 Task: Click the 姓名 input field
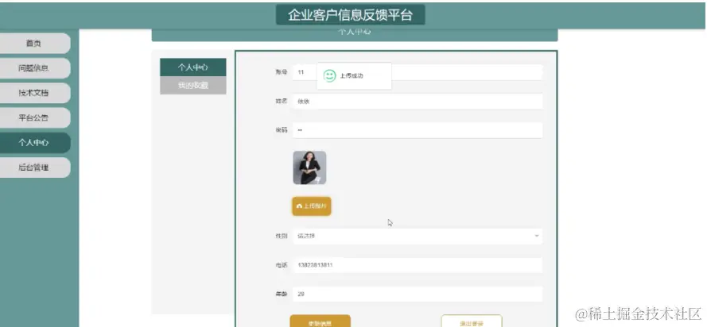tap(417, 102)
